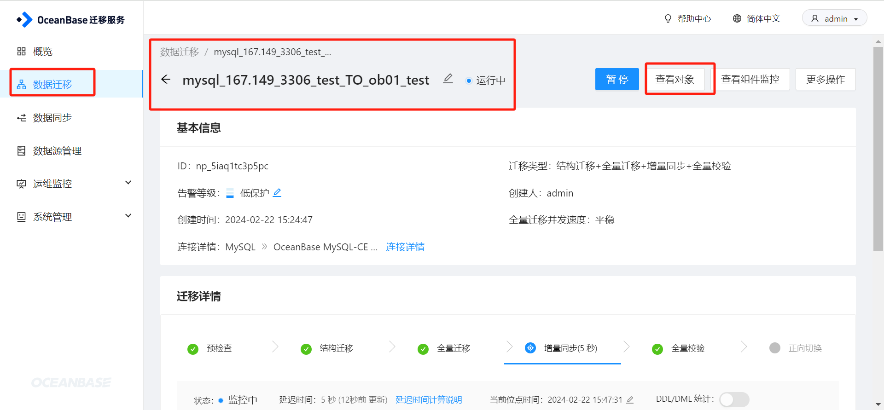The width and height of the screenshot is (884, 410).
Task: Open the admin user dropdown
Action: coord(834,18)
